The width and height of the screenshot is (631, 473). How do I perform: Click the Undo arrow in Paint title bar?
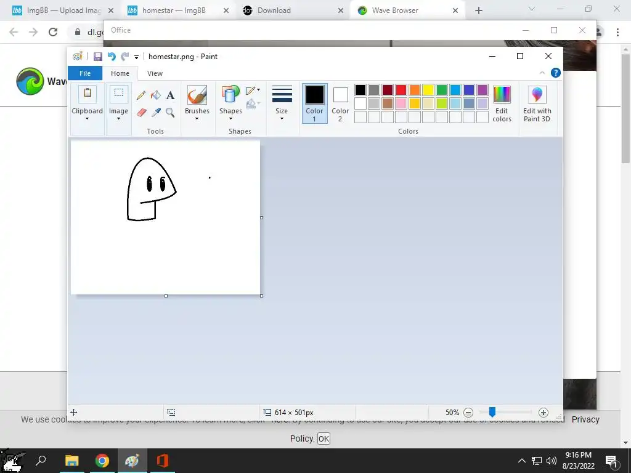pos(112,57)
